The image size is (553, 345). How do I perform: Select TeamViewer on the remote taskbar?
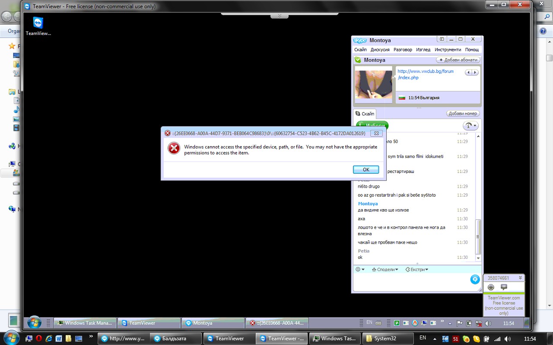point(149,323)
